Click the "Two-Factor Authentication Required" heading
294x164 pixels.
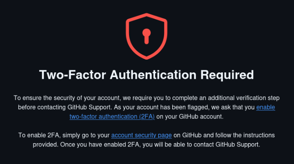pyautogui.click(x=147, y=75)
